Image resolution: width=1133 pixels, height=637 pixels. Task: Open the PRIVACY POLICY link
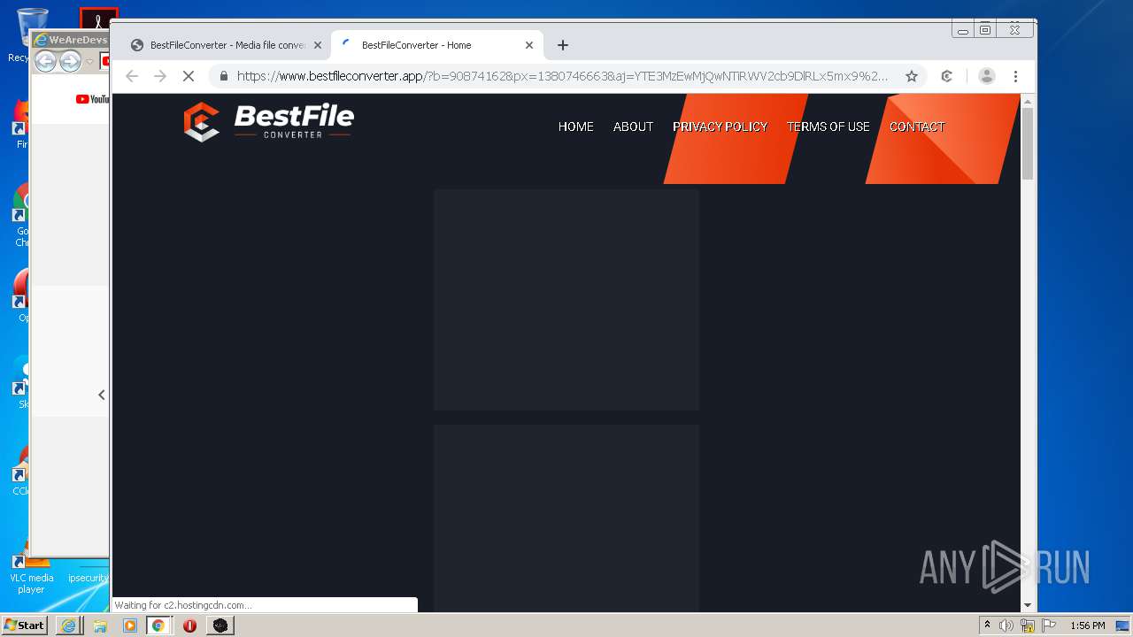[x=720, y=127]
